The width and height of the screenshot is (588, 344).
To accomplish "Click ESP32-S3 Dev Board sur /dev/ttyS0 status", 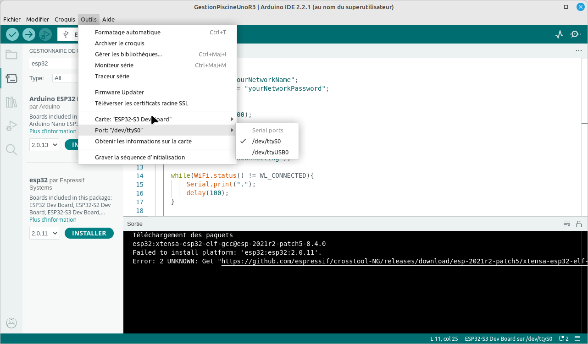I will click(x=508, y=339).
